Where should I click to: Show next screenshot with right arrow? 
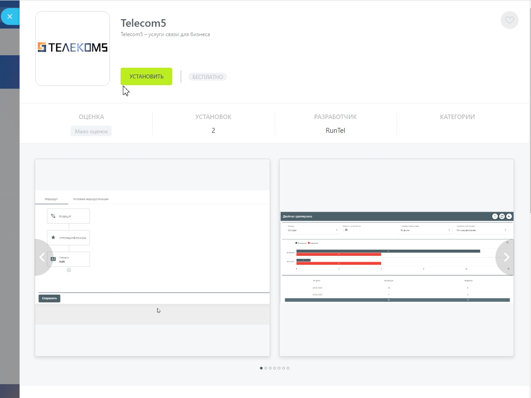pos(506,257)
